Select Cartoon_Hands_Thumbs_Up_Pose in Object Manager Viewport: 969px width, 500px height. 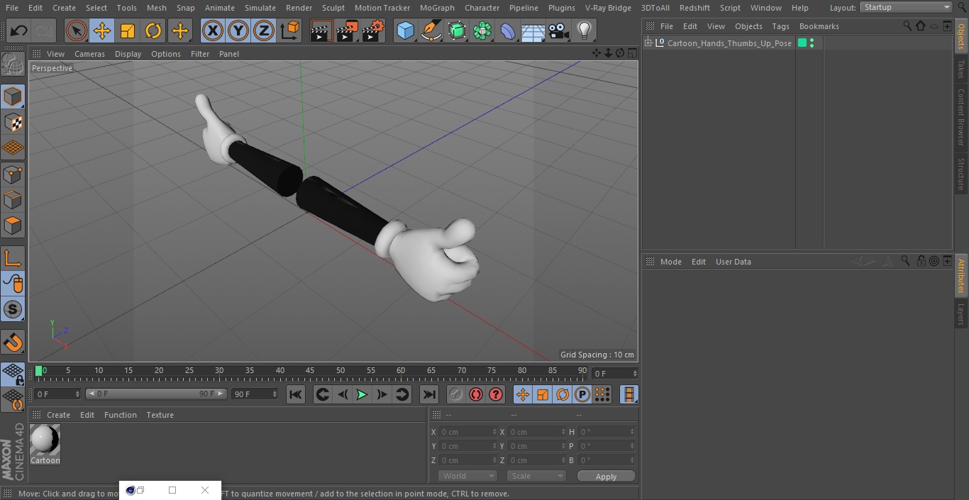click(729, 43)
